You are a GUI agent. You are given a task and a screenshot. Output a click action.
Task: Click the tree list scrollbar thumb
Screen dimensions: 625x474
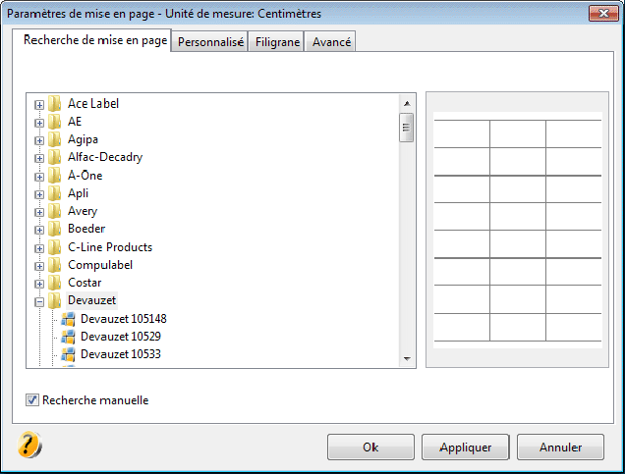click(407, 128)
